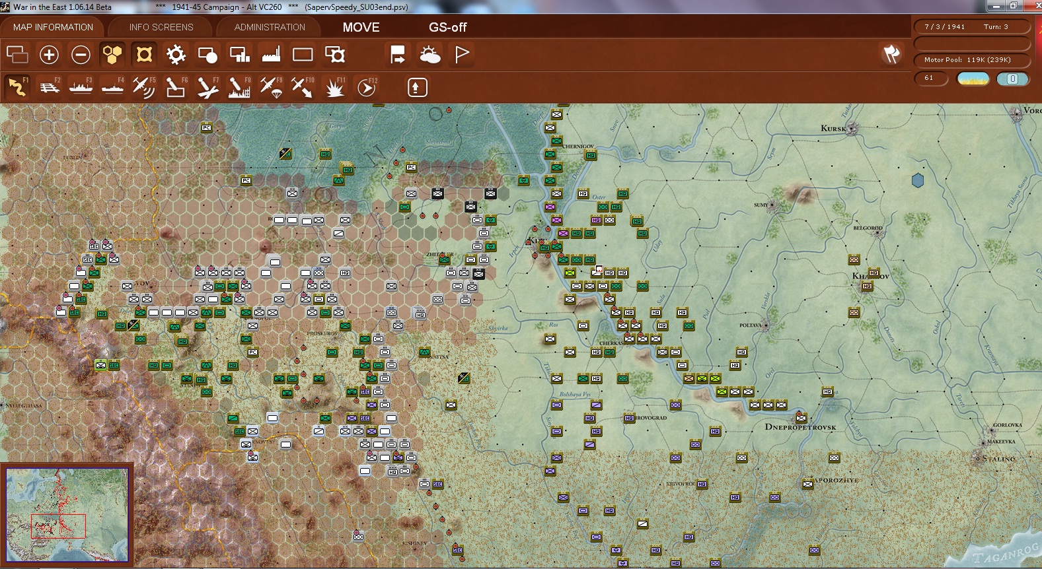Click the 61 points counter
The image size is (1042, 569).
tap(931, 78)
